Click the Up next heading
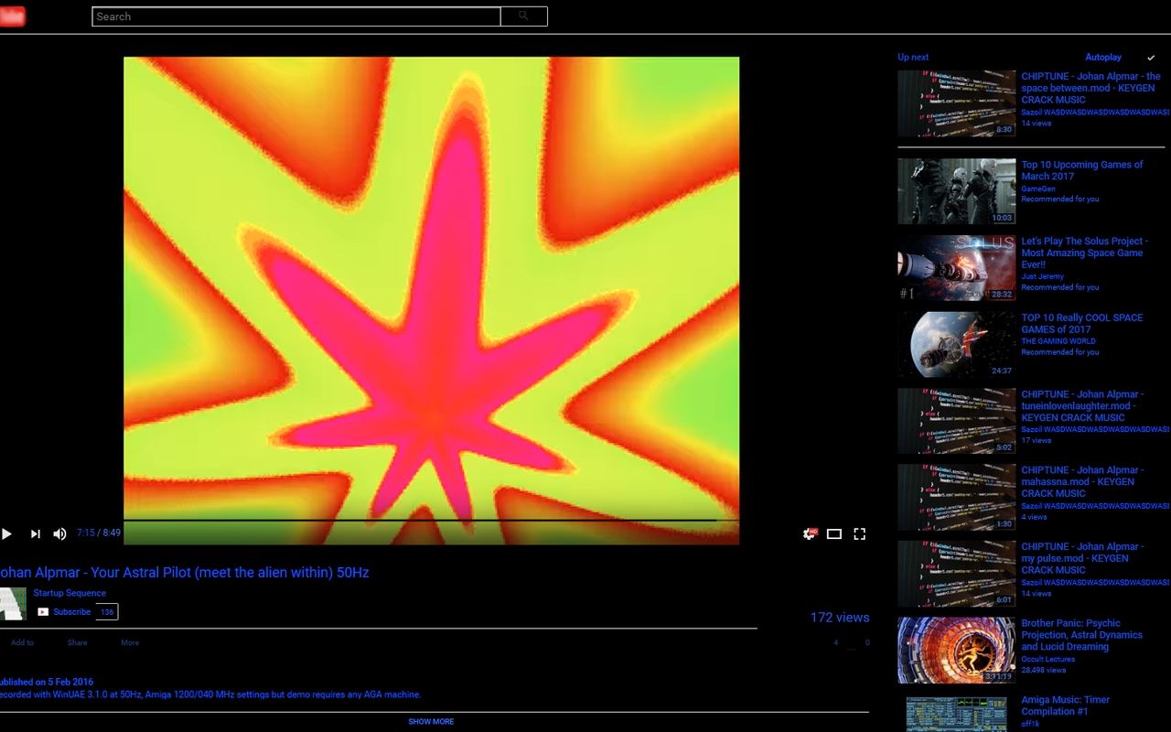 coord(913,58)
